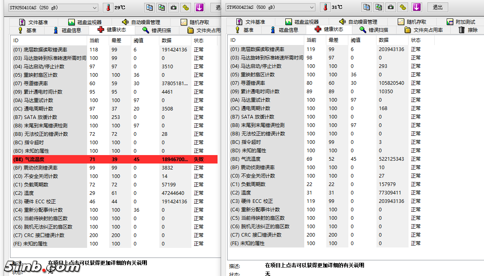Click the thermometer icon beside 29°C
Viewport: 484px width, 276px height.
108,8
